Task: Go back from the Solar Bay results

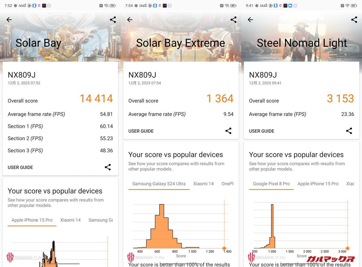Action: [9, 20]
